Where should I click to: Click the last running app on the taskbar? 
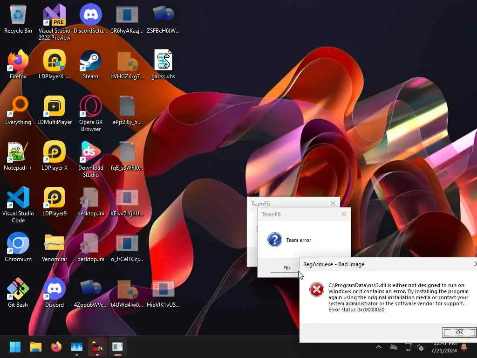(x=117, y=347)
